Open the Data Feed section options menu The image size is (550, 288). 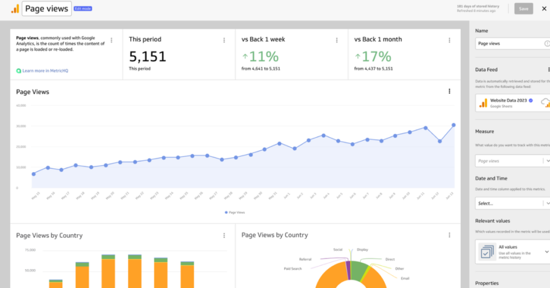coord(548,69)
